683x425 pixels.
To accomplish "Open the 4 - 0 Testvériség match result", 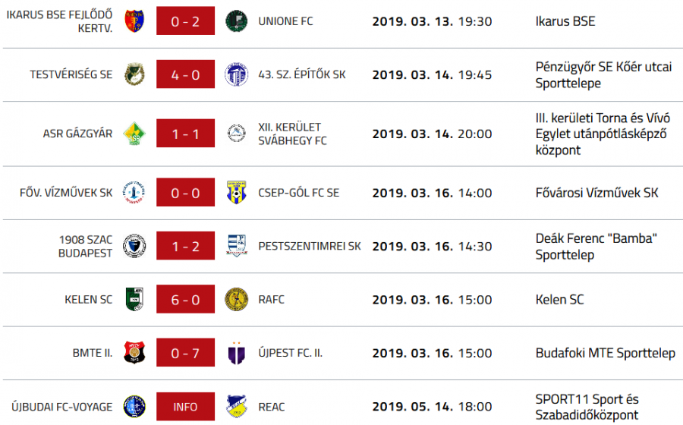I will [x=185, y=74].
